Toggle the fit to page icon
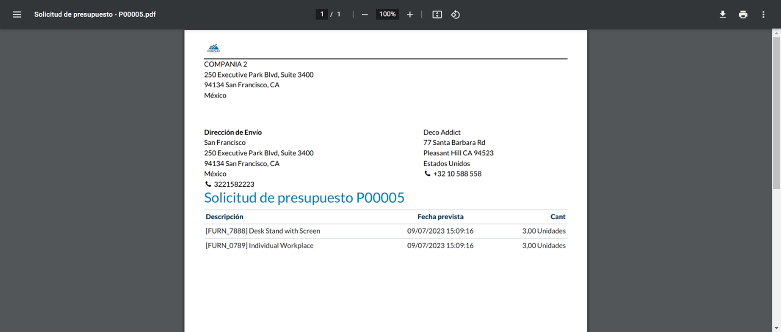 pyautogui.click(x=437, y=14)
